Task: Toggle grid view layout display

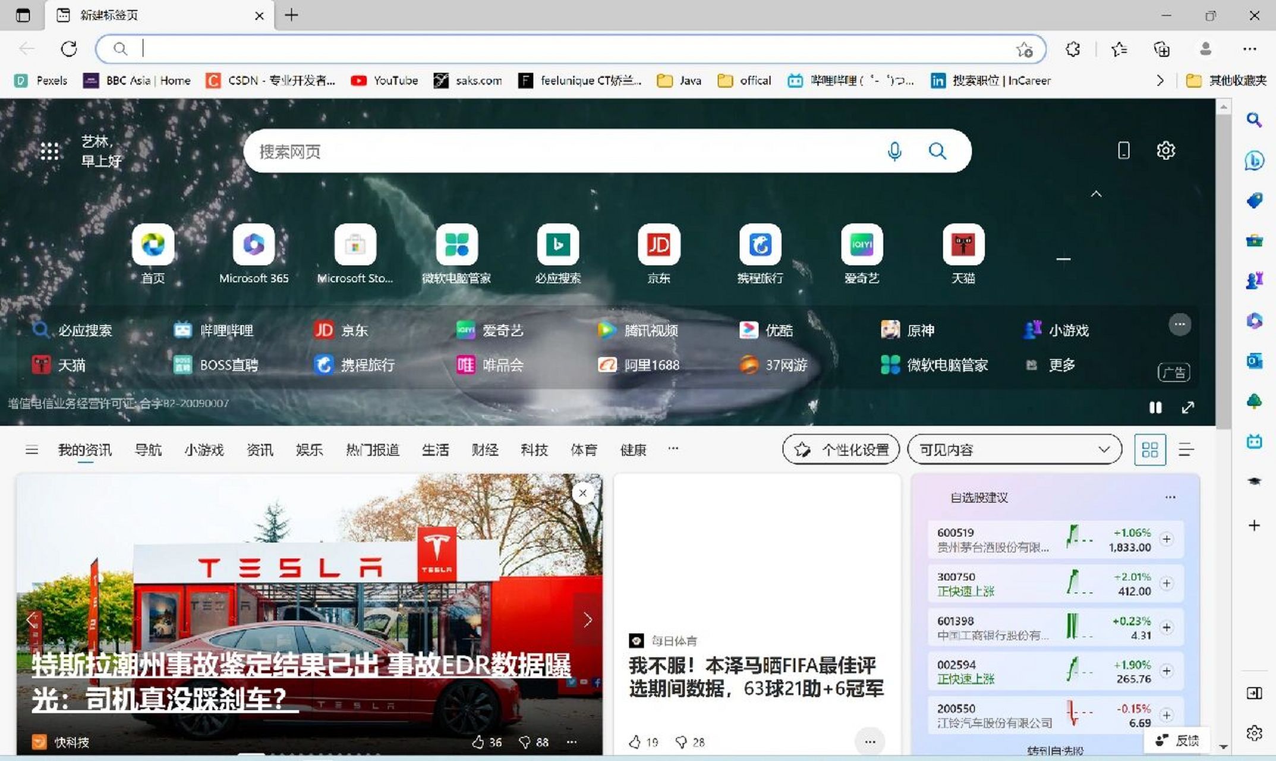Action: tap(1150, 450)
